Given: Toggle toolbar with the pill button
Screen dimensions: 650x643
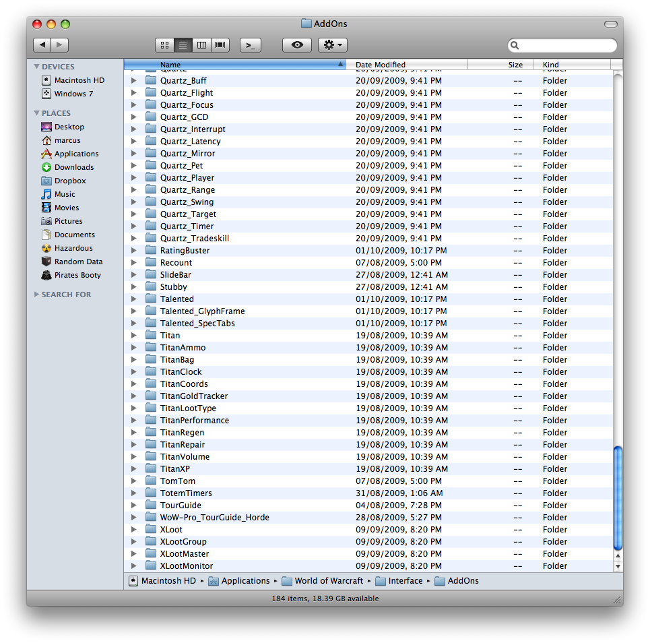Looking at the screenshot, I should [611, 24].
